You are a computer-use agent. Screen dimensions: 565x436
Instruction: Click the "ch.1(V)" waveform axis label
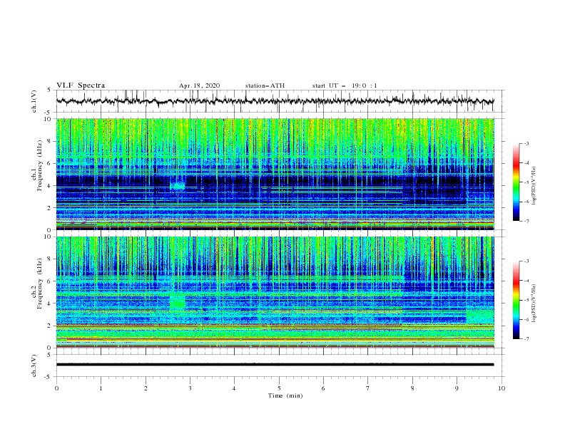click(x=34, y=101)
